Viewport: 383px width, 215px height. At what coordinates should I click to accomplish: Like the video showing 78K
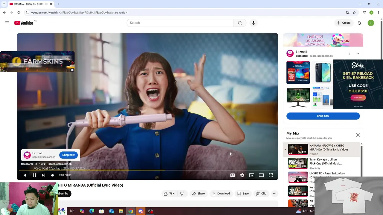click(169, 193)
